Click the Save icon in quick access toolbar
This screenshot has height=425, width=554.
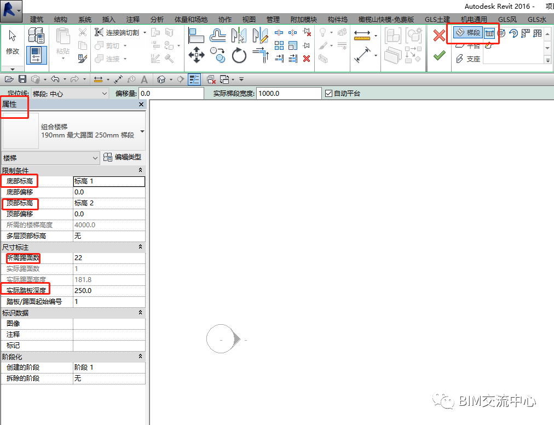pyautogui.click(x=22, y=79)
